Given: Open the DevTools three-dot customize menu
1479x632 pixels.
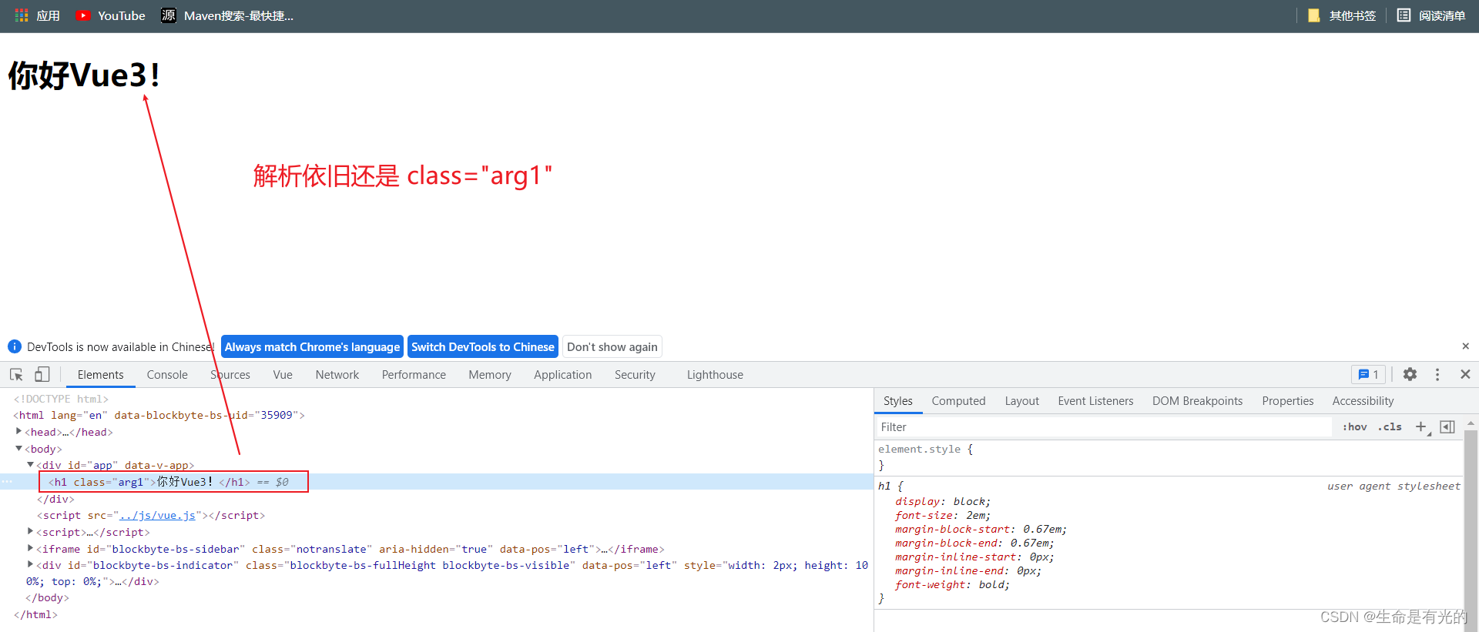Looking at the screenshot, I should [1437, 374].
